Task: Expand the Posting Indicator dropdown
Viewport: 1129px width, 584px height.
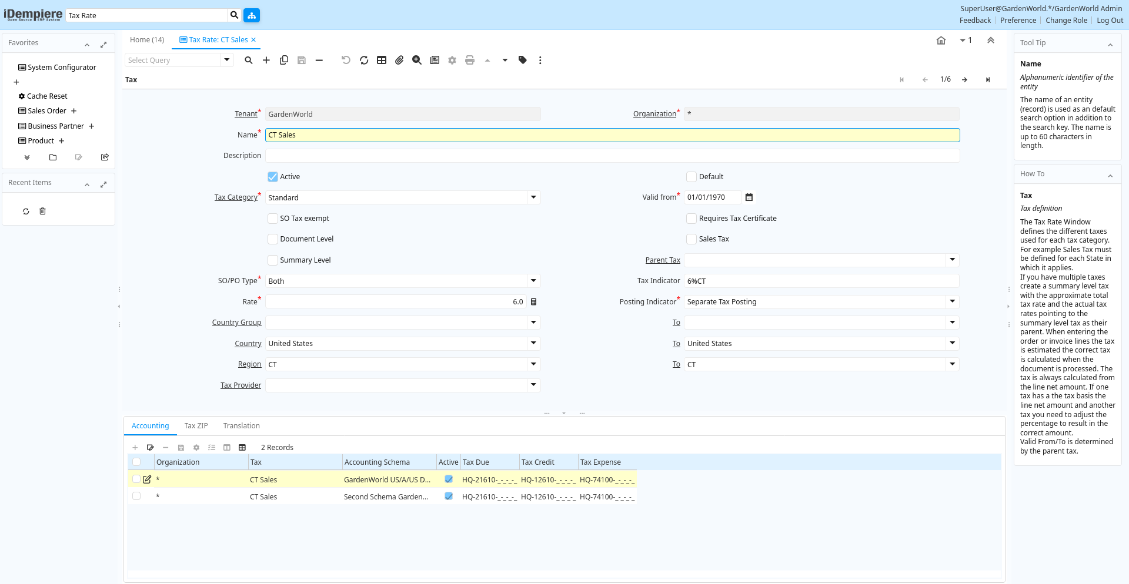Action: click(952, 302)
